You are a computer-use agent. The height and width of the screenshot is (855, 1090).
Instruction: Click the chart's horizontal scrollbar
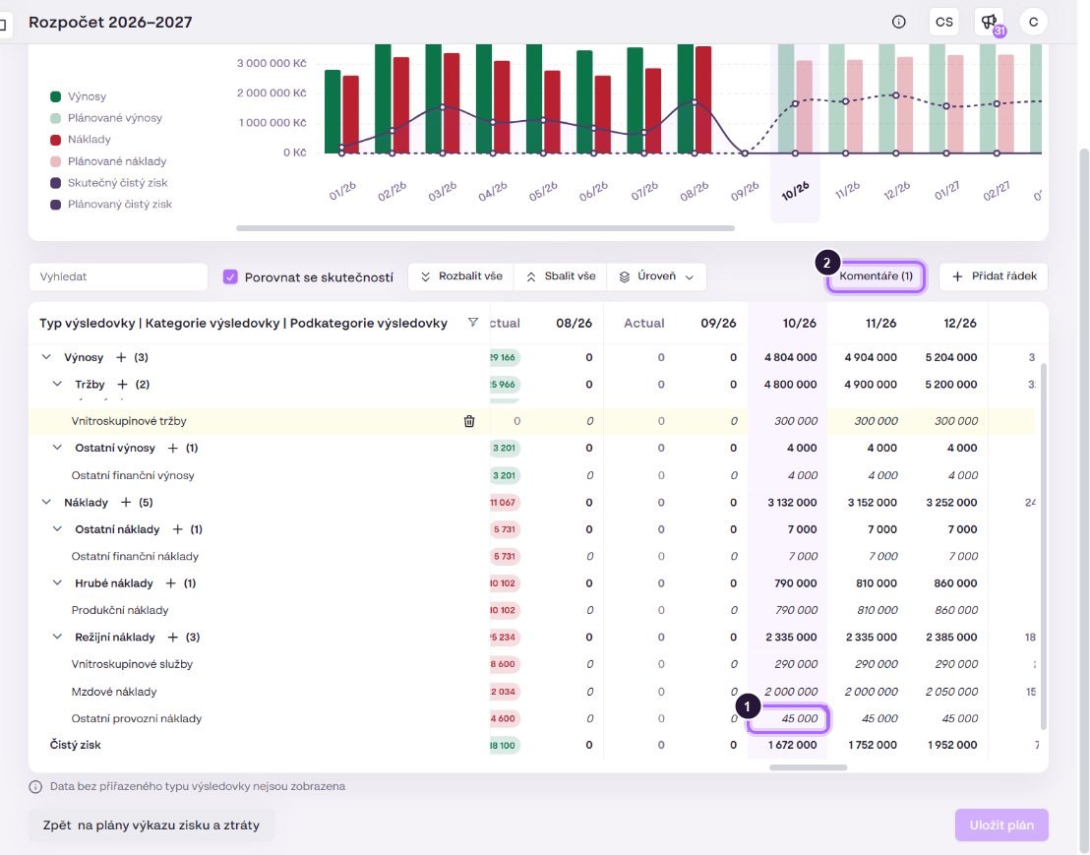coord(485,228)
